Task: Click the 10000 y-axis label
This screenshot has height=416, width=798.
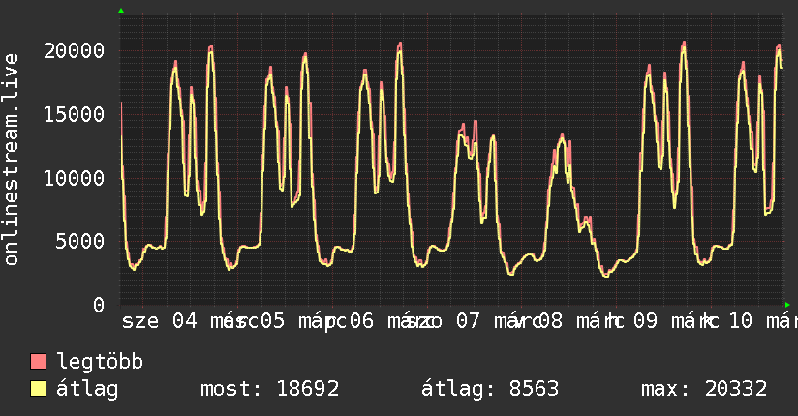Action: point(77,178)
